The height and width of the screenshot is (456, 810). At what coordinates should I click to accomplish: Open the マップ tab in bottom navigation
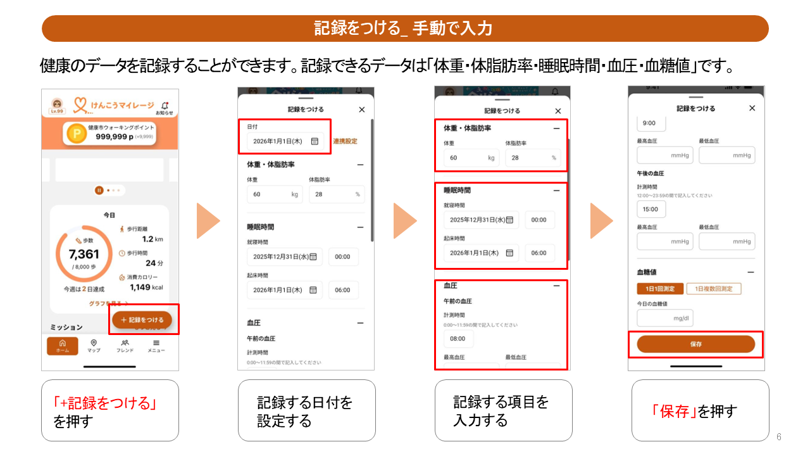(x=94, y=346)
